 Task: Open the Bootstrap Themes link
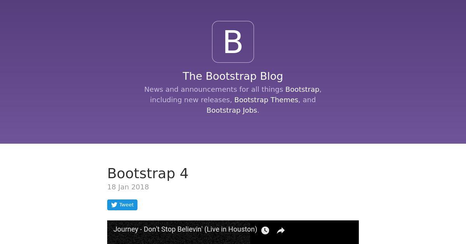pos(266,100)
